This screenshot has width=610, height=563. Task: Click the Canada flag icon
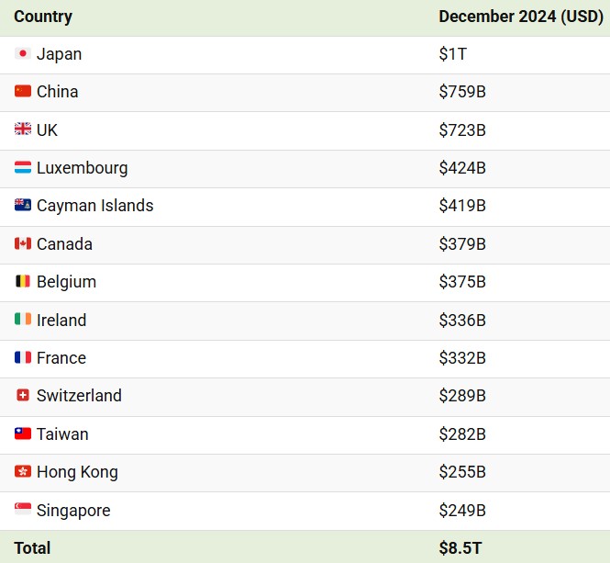[x=23, y=244]
